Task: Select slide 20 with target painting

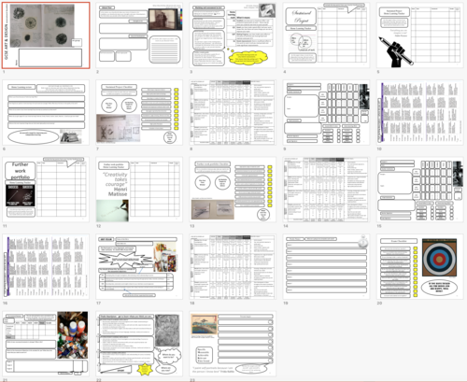Action: pos(419,266)
